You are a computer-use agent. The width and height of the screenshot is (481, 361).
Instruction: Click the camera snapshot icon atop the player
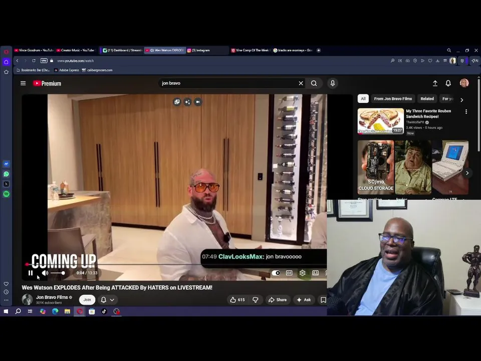[x=198, y=102]
